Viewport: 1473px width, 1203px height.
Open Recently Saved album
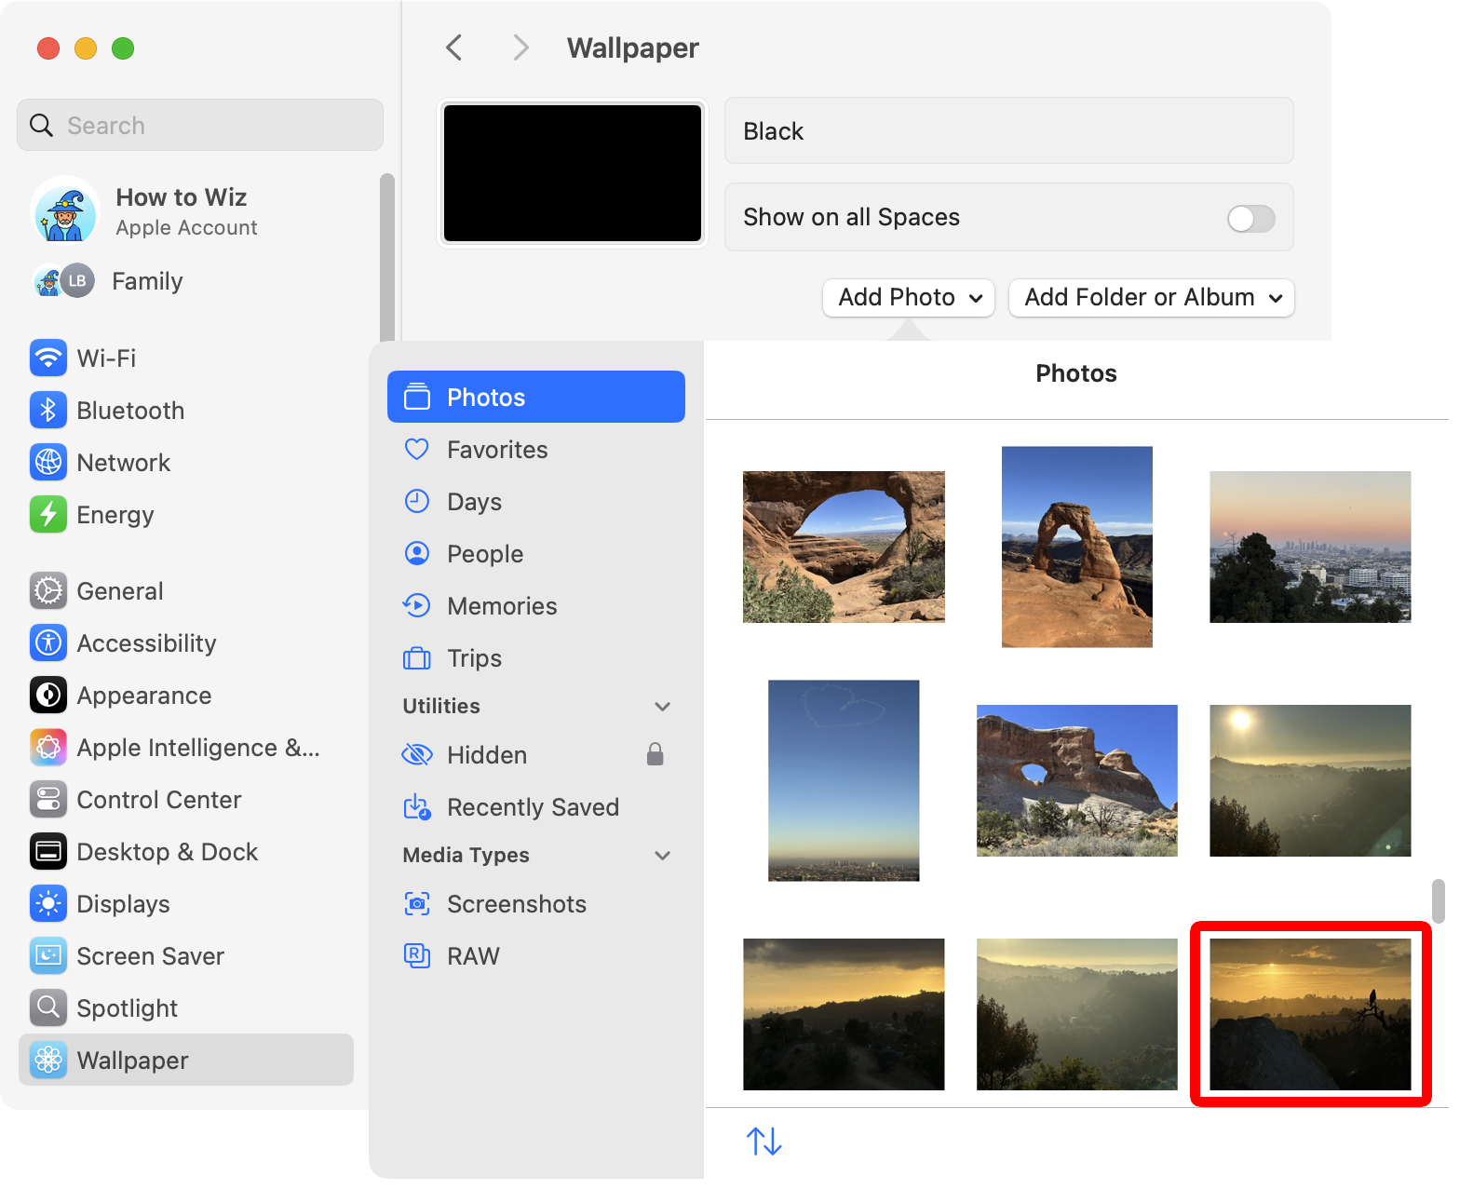tap(532, 807)
